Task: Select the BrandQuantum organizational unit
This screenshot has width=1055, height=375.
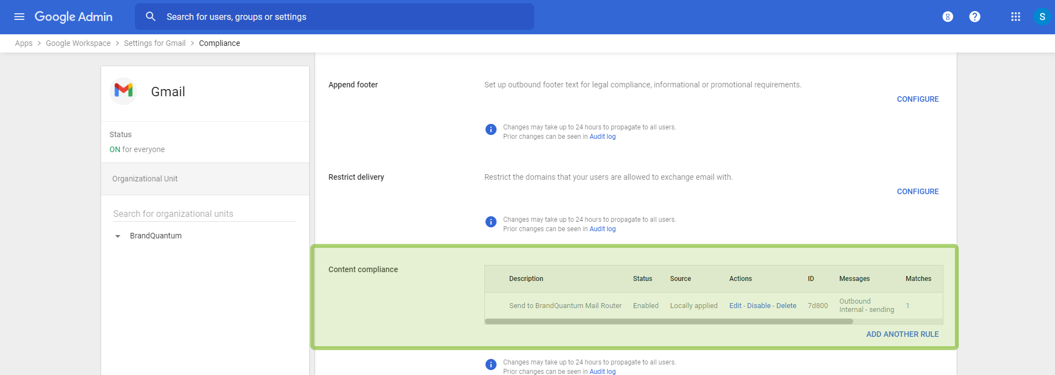Action: [x=156, y=236]
